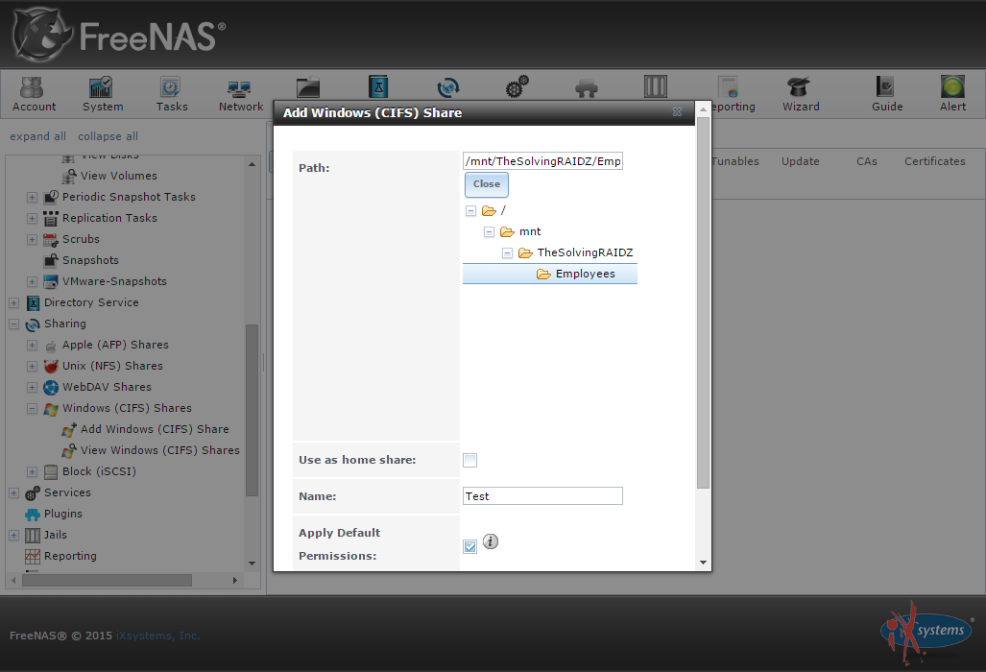This screenshot has width=986, height=672.
Task: Collapse the TheSolvingRAIDZ folder node
Action: coord(508,253)
